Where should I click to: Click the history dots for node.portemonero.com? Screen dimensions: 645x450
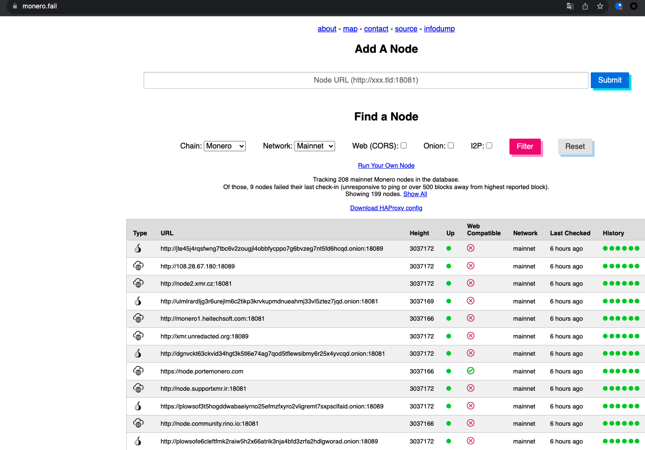621,371
